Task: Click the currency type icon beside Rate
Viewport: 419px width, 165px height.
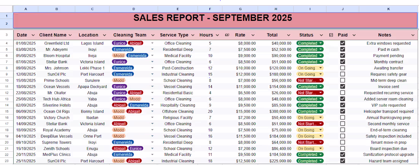Action: pyautogui.click(x=227, y=35)
